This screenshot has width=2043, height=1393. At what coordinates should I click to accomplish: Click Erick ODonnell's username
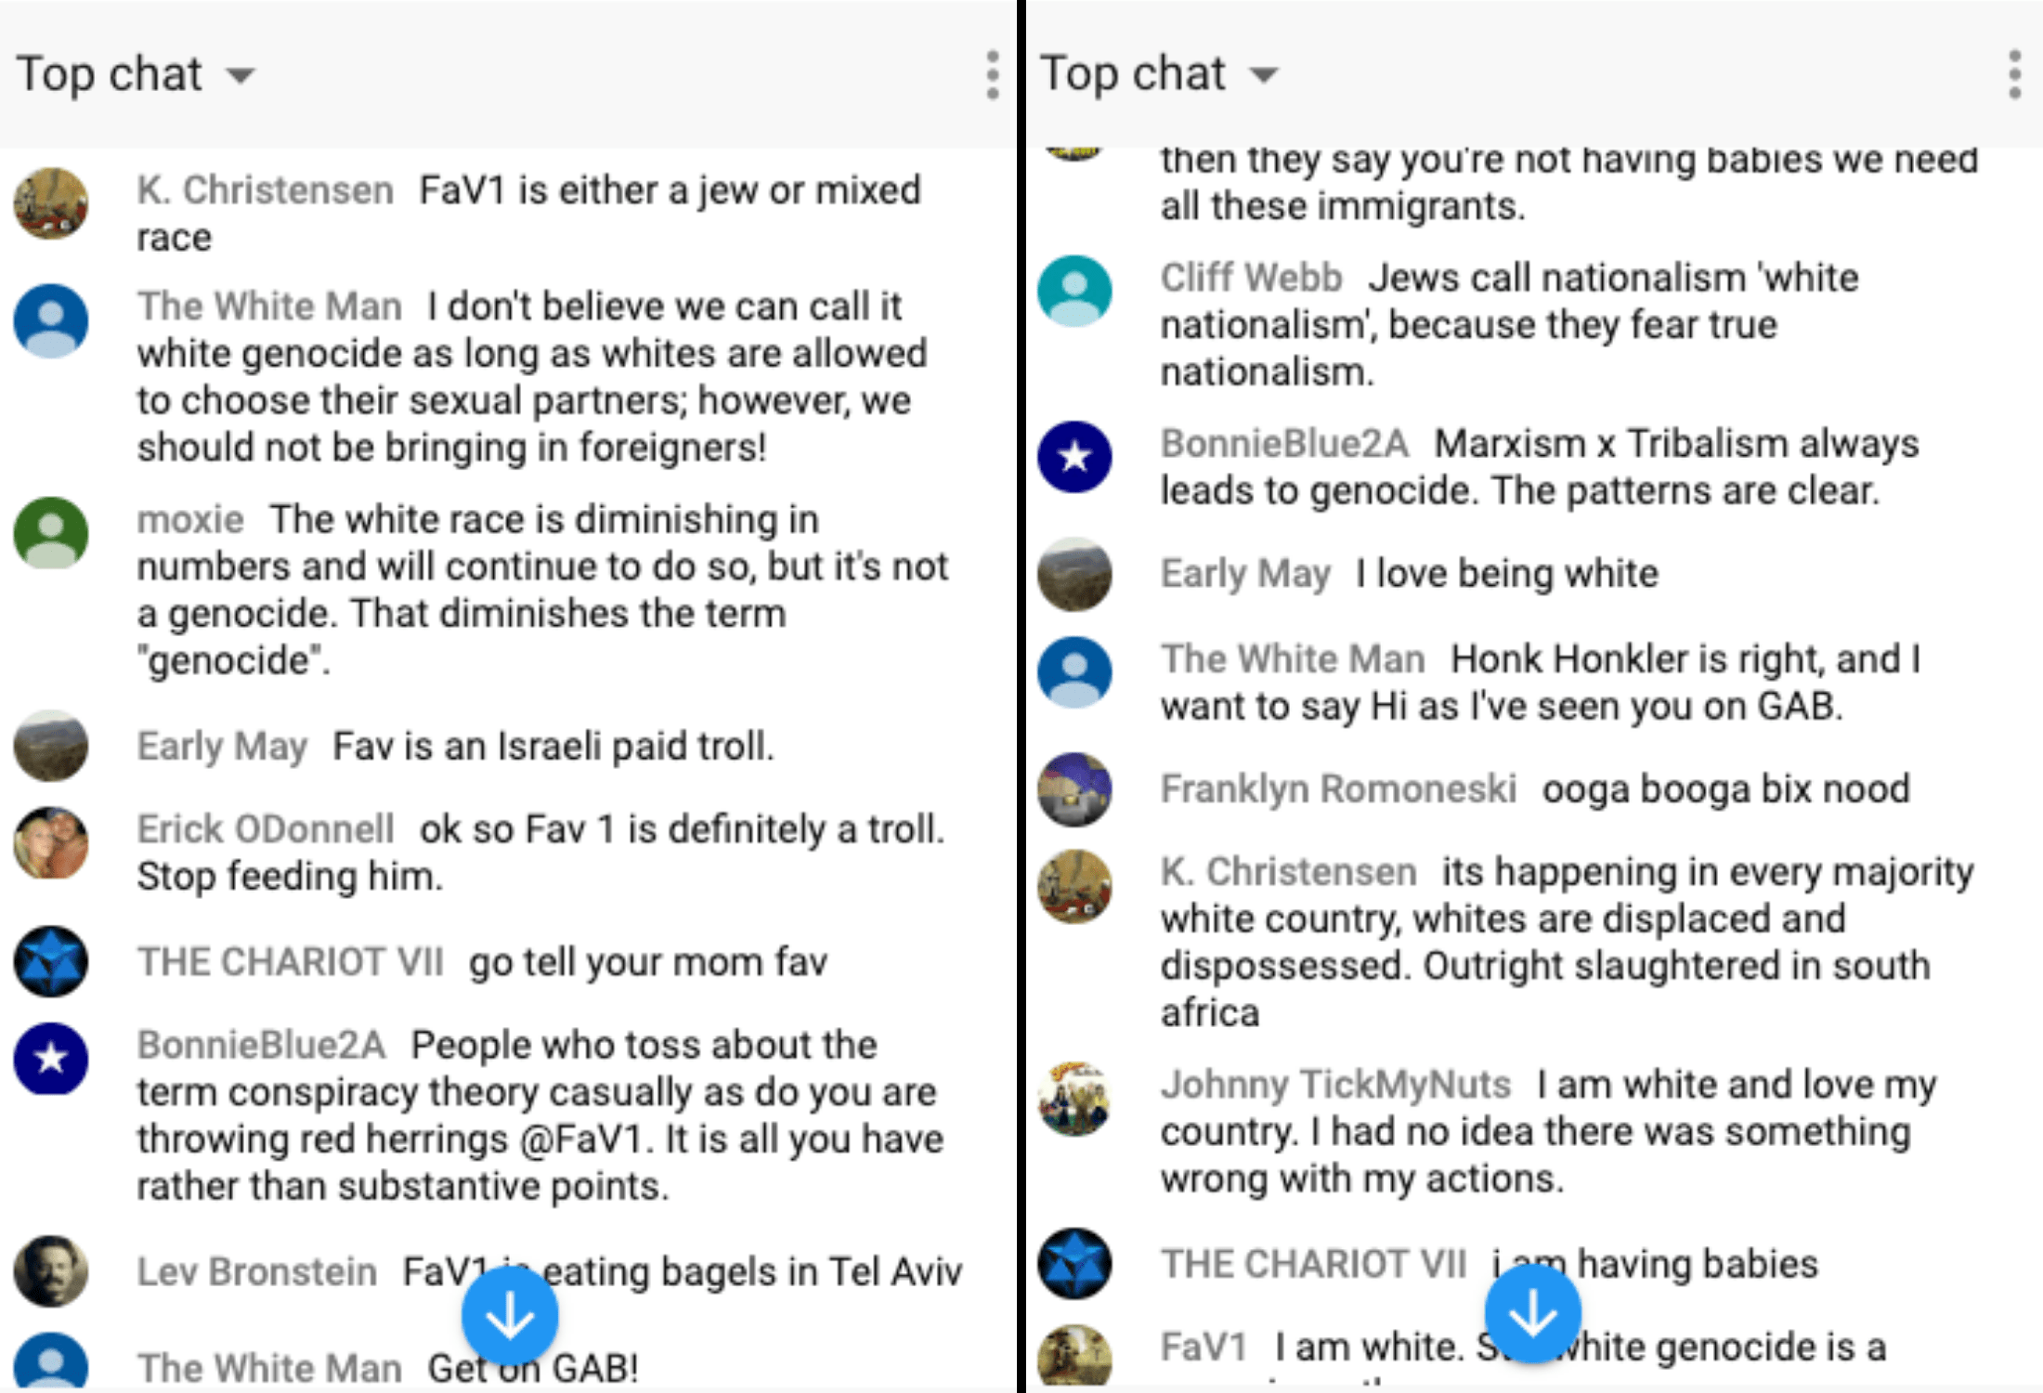coord(266,828)
